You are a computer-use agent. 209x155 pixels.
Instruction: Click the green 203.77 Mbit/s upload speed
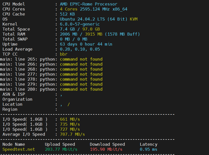pyautogui.click(x=61, y=149)
